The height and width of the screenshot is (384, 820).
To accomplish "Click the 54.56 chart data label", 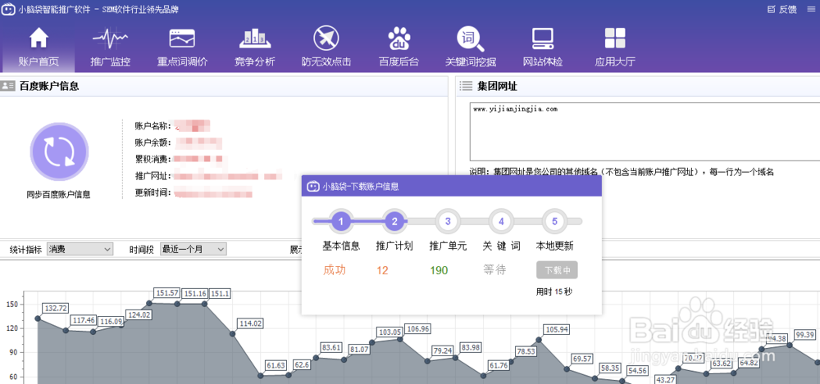I will (637, 370).
